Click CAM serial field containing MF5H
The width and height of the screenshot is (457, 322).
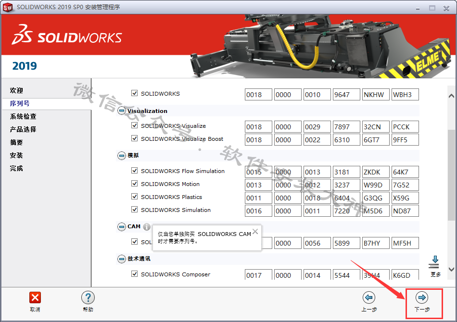point(405,243)
